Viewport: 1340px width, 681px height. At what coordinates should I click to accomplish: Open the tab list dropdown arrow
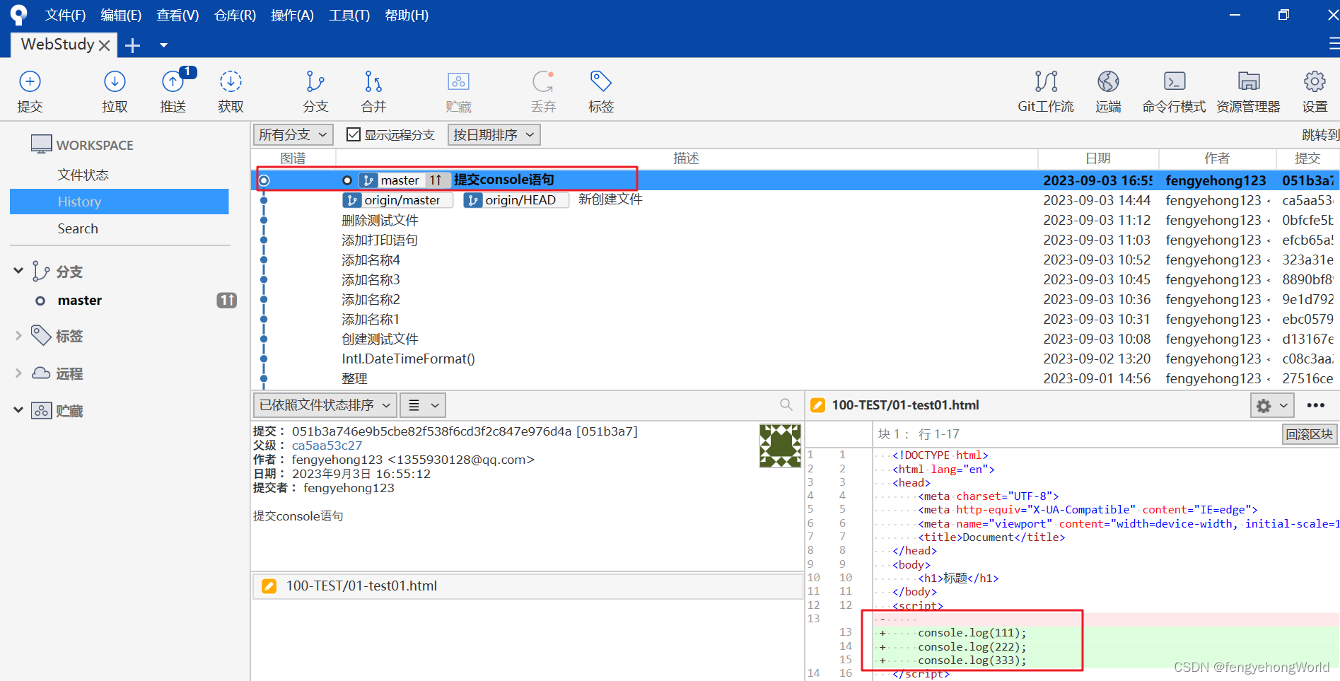[163, 45]
